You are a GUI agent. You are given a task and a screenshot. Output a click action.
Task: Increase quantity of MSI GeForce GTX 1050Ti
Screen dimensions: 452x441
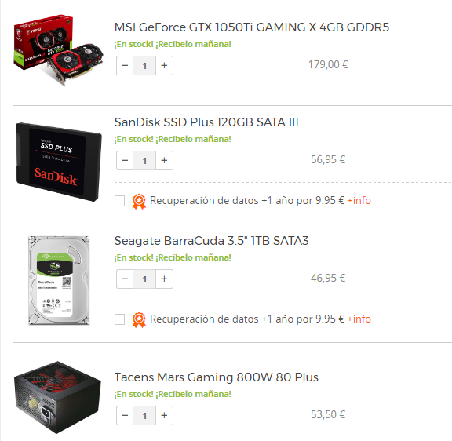[x=164, y=66]
